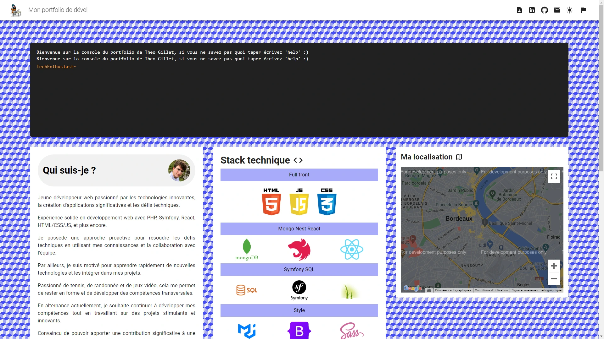Open Signaler une erreur cartographique link
This screenshot has width=604, height=339.
click(536, 290)
